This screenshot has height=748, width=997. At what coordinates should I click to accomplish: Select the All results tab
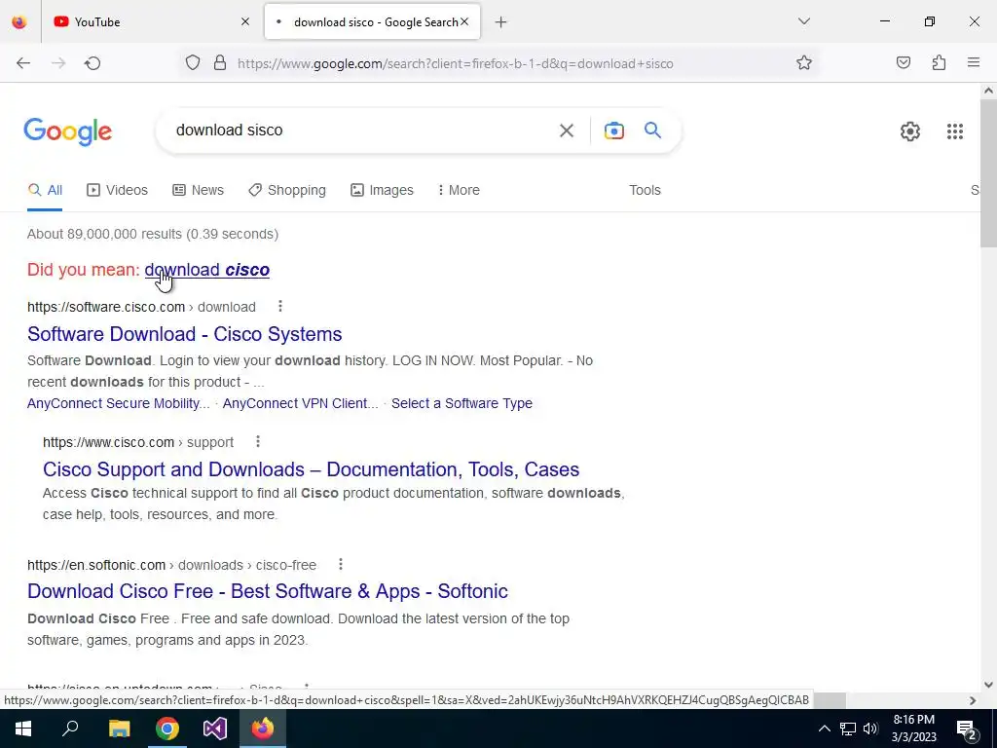tap(45, 190)
